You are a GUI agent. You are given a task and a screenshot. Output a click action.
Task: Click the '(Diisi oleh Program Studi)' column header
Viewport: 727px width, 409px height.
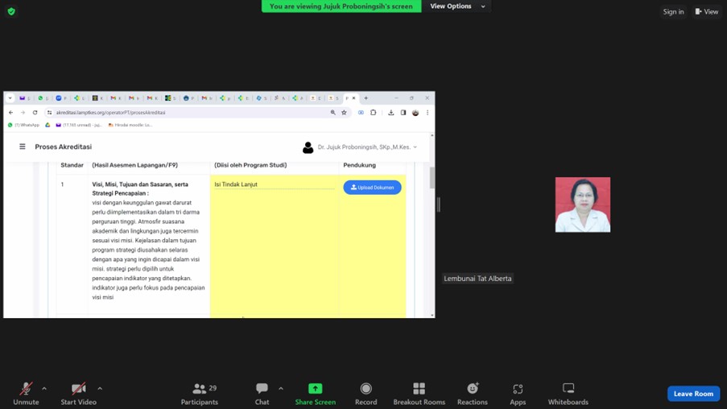tap(250, 165)
